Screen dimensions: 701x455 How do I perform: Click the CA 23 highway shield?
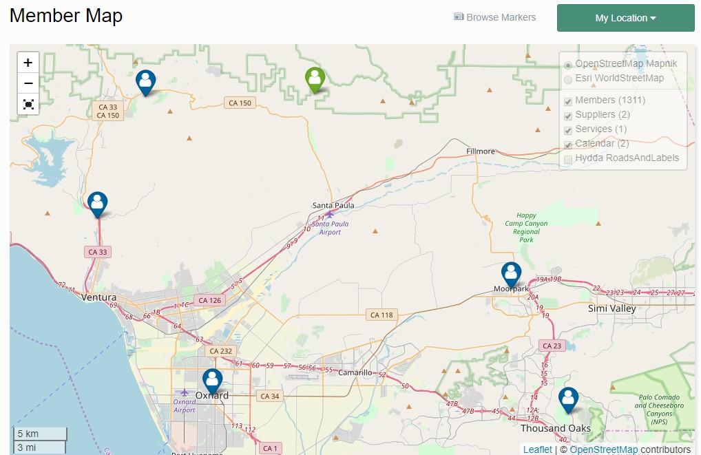(x=552, y=346)
